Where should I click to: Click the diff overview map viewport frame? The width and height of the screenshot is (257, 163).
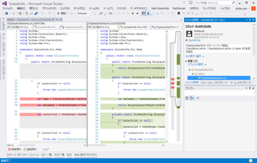tap(176, 69)
